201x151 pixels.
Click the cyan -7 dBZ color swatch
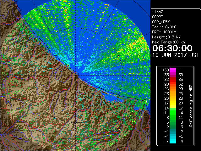[x=173, y=141]
